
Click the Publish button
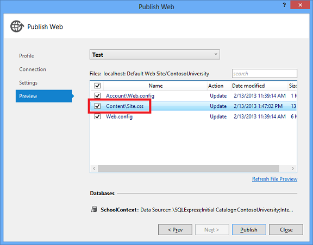click(x=249, y=230)
